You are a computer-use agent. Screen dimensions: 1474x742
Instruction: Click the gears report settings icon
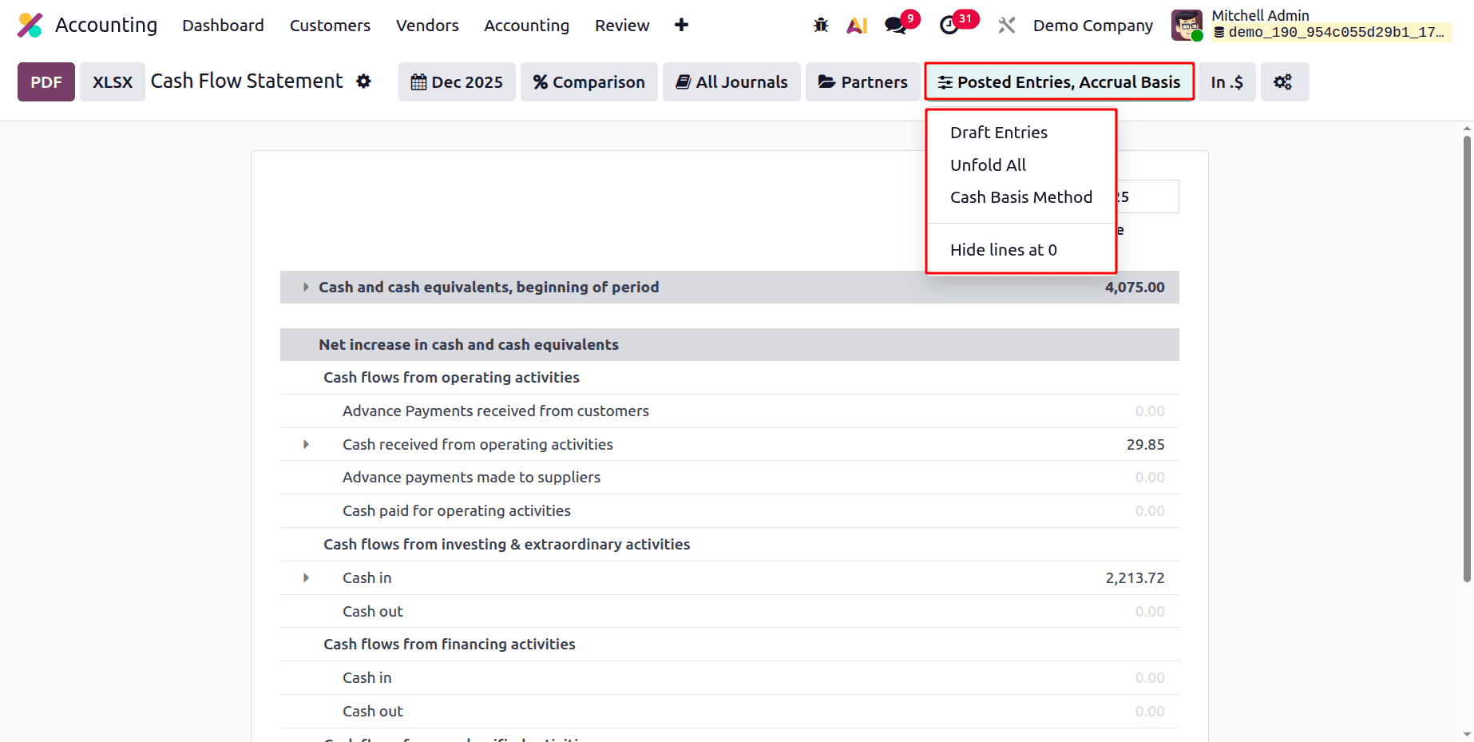click(x=1283, y=81)
